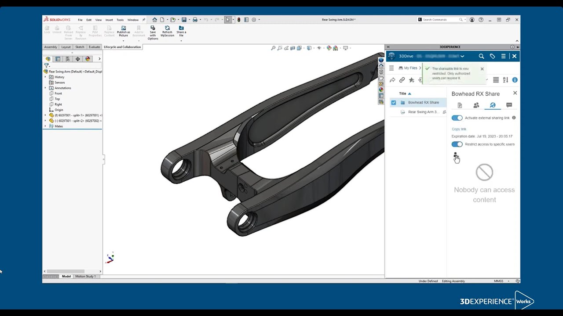Switch to list view icon in 3DDrive
The height and width of the screenshot is (316, 563).
coord(496,80)
